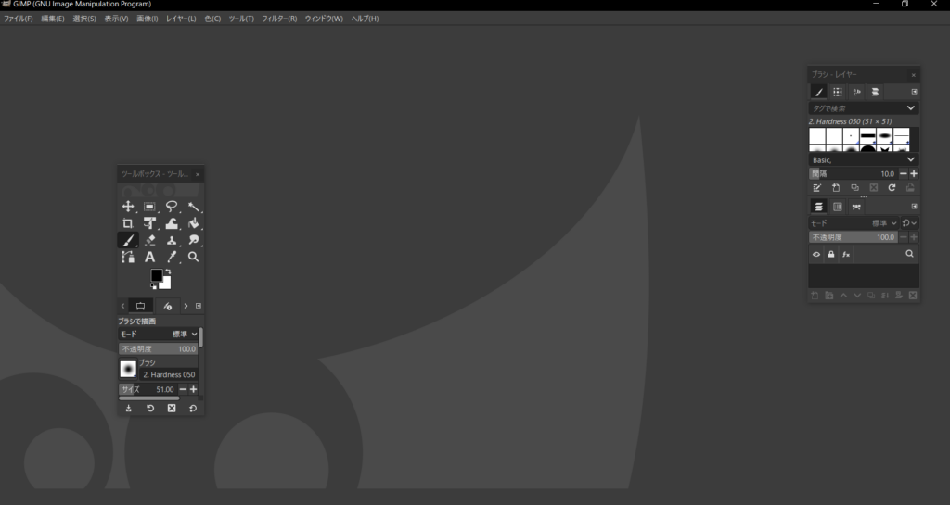Swap foreground and background colors

(x=168, y=271)
